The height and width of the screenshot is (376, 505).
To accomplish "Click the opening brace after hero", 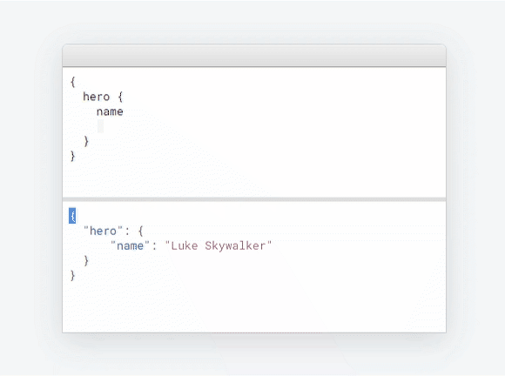I will (120, 97).
